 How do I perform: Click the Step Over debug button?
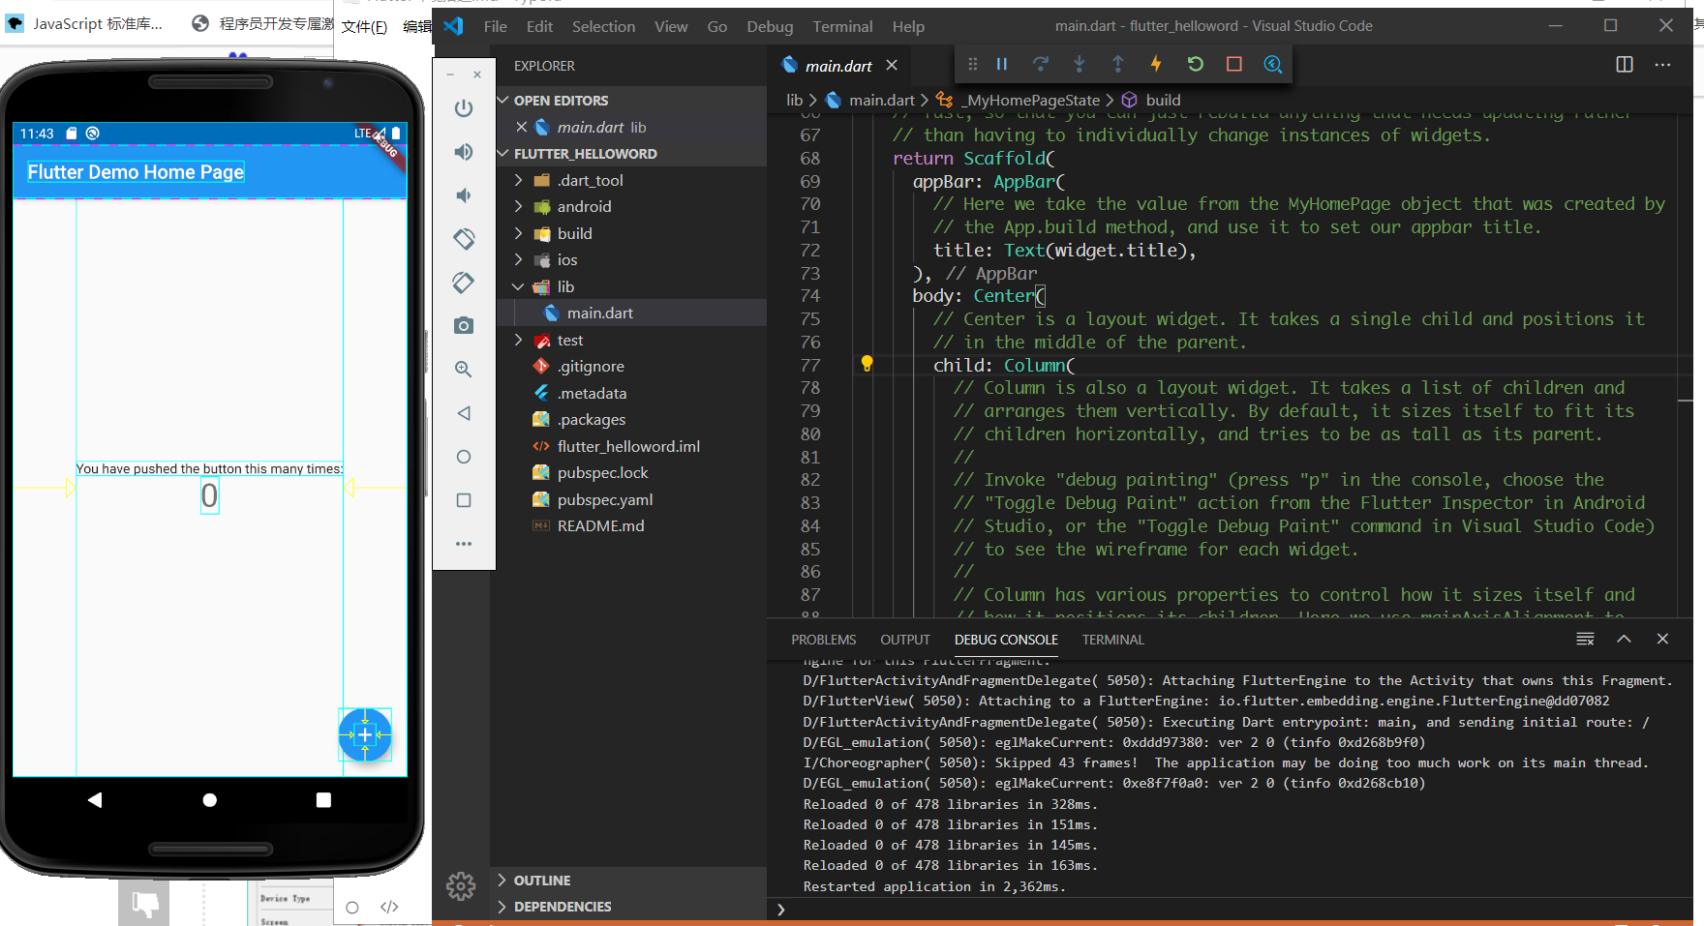click(x=1041, y=64)
